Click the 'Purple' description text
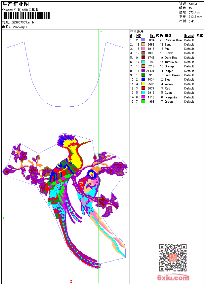The image size is (205, 284). coord(169,71)
